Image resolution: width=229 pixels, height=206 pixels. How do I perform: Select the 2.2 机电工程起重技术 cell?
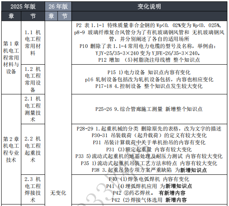(x=33, y=149)
